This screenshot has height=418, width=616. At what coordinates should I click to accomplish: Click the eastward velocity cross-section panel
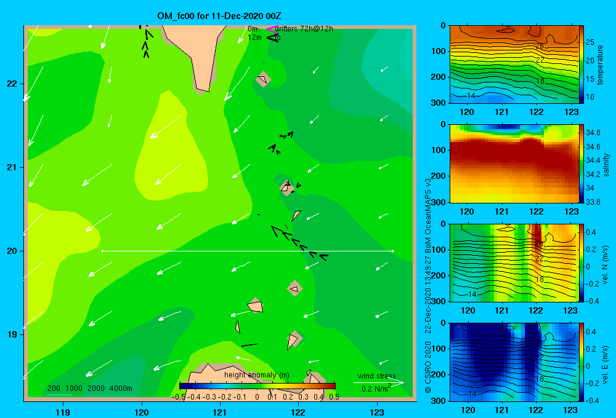pos(514,362)
